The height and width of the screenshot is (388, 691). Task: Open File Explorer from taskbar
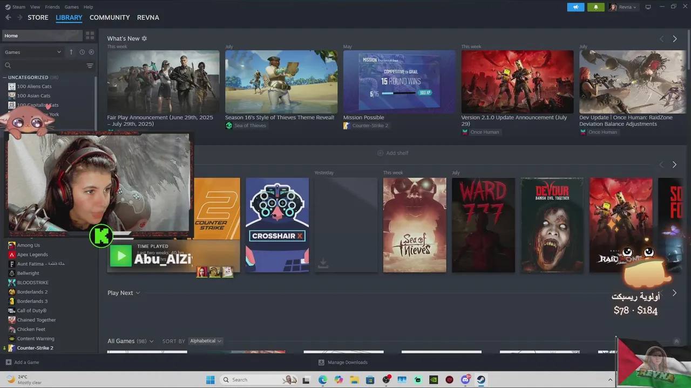(x=354, y=380)
